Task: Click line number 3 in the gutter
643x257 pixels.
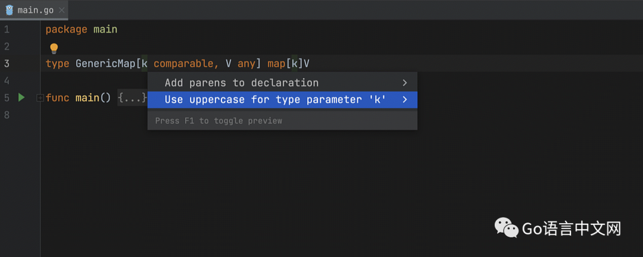Action: coord(7,64)
